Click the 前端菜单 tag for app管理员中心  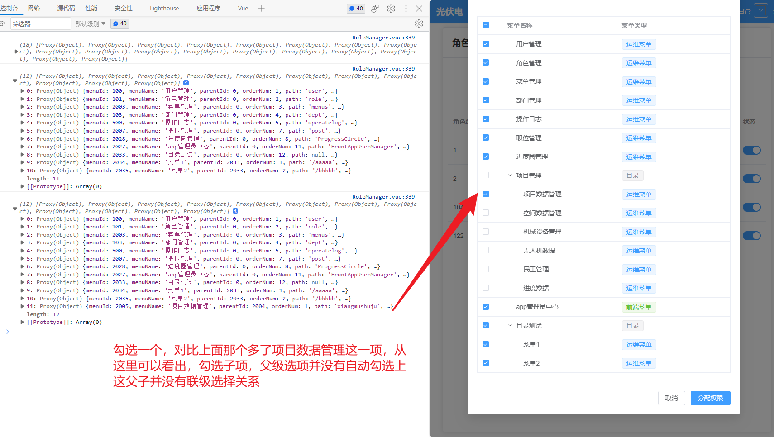pyautogui.click(x=639, y=307)
